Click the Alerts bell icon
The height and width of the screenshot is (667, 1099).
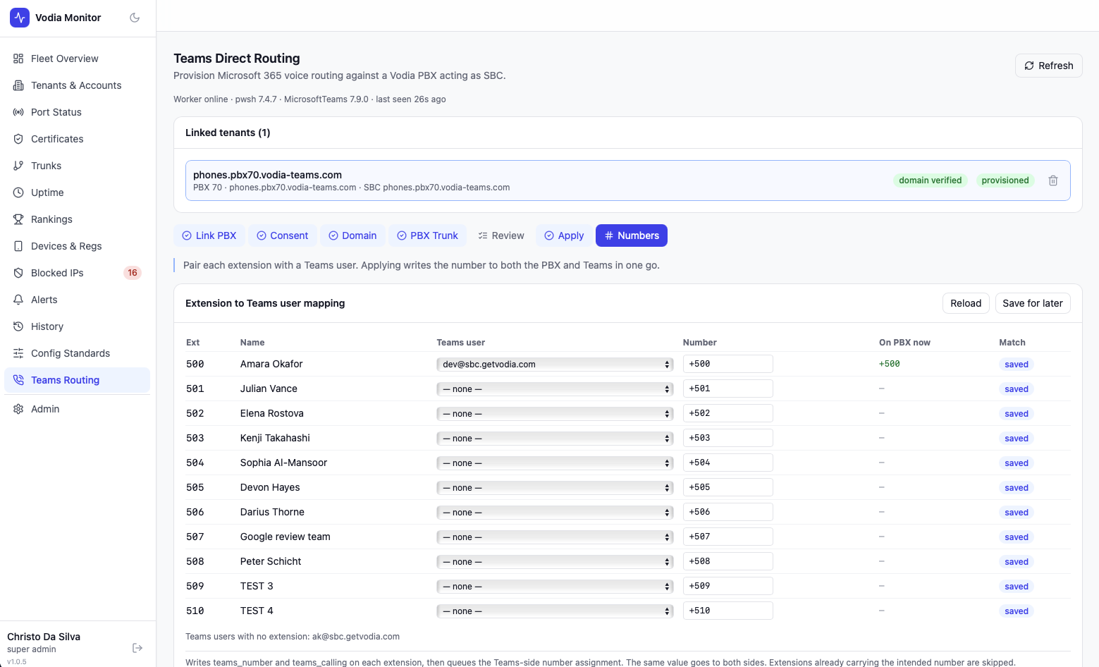tap(18, 300)
